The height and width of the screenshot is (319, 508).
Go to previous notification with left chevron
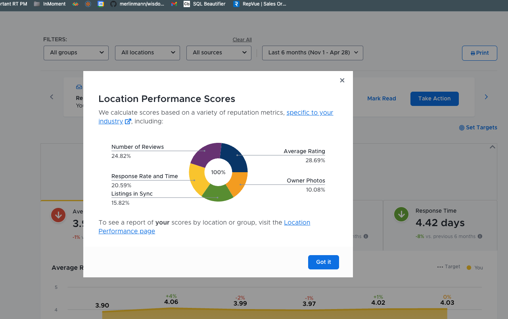[52, 97]
